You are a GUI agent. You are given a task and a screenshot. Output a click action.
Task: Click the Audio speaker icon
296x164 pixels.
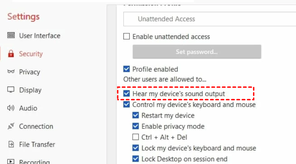(11, 108)
